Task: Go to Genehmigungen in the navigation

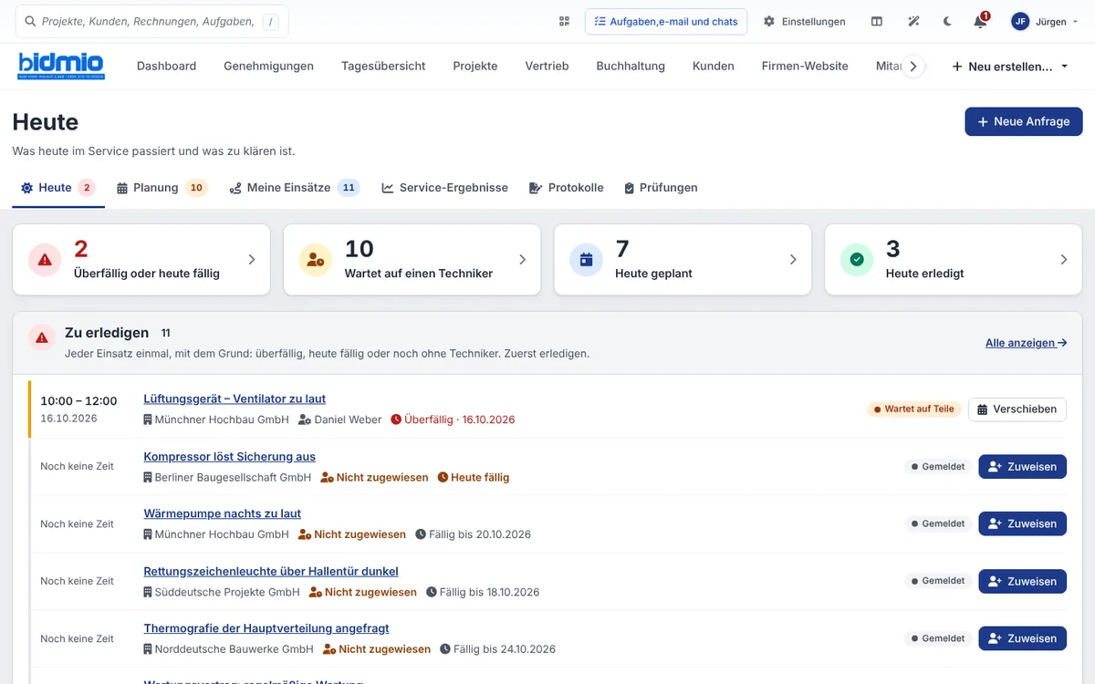Action: click(x=268, y=66)
